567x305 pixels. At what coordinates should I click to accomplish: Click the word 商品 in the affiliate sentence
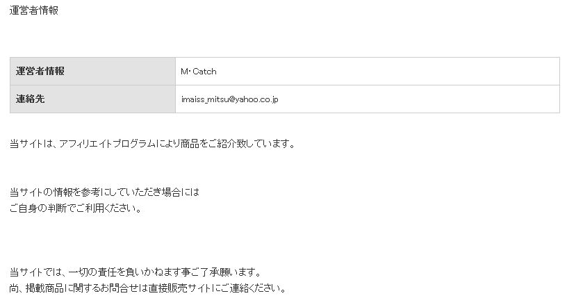[x=190, y=144]
